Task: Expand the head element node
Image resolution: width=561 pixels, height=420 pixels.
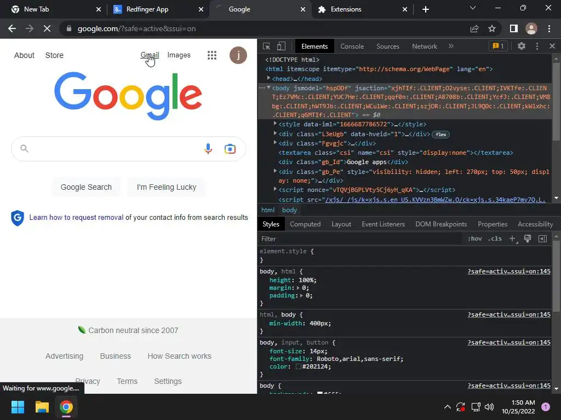Action: [268, 78]
